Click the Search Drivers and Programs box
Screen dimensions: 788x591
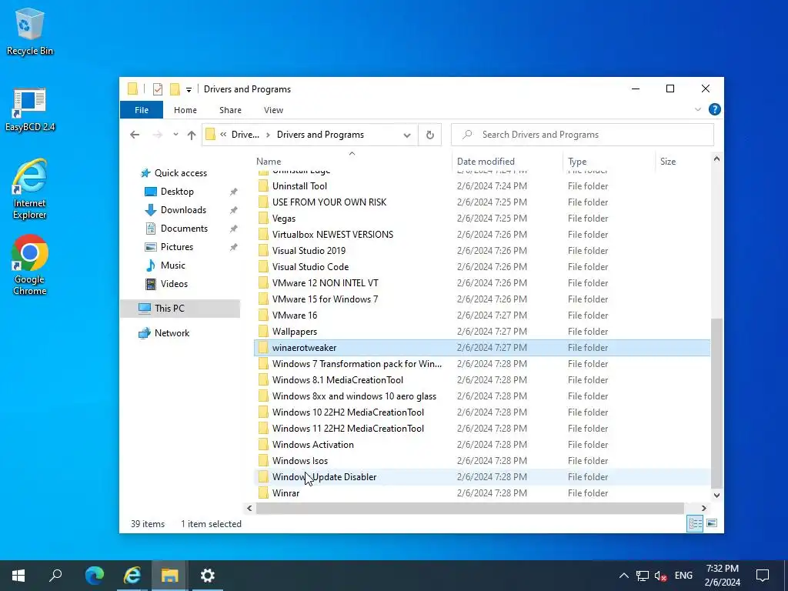point(583,135)
